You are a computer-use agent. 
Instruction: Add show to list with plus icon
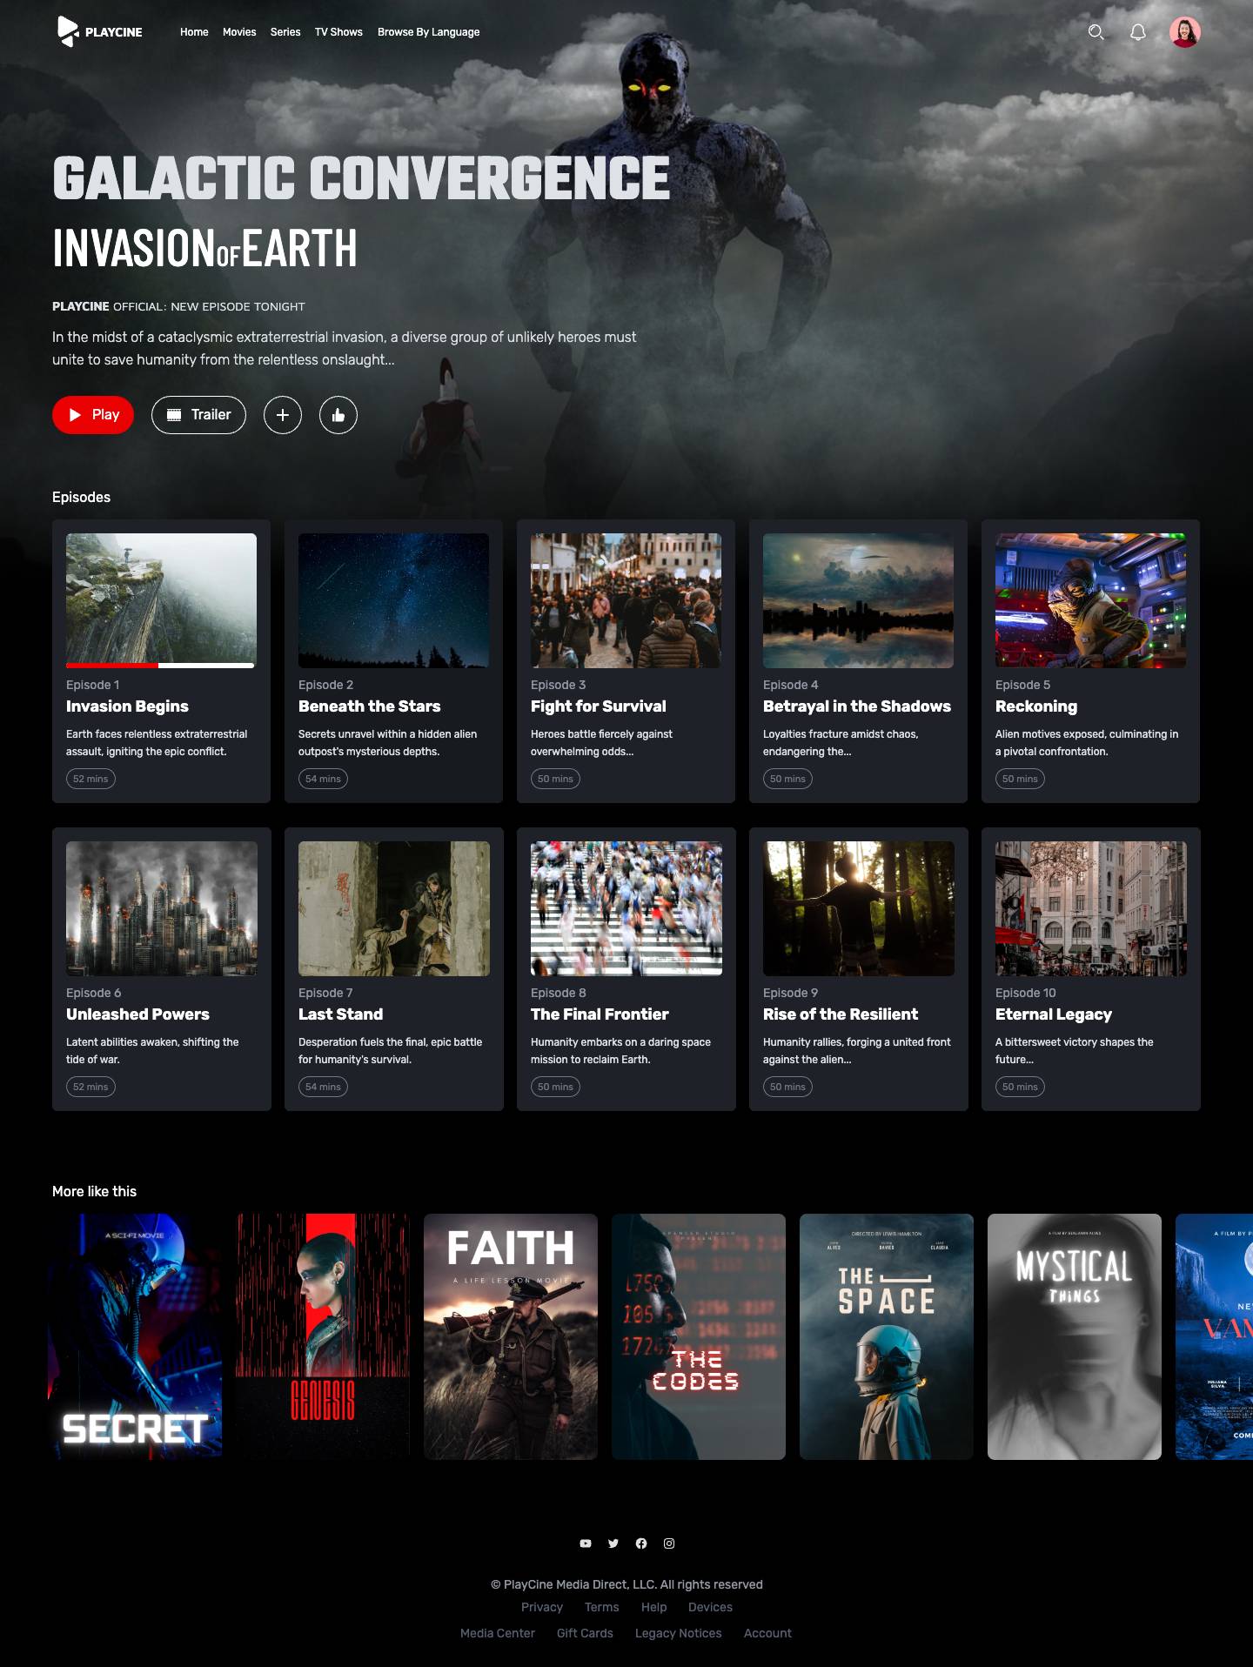(283, 415)
